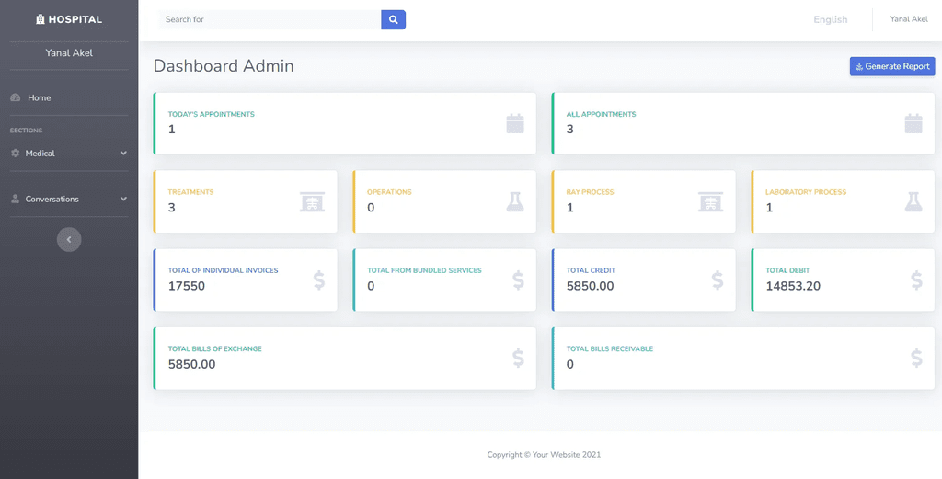
Task: Click the magnifier search button
Action: (x=393, y=19)
